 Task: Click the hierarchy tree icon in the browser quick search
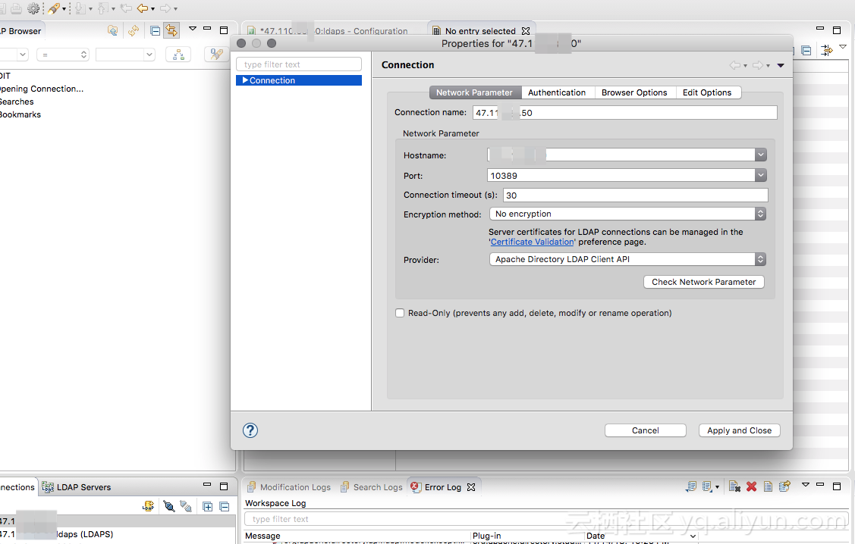pos(178,55)
